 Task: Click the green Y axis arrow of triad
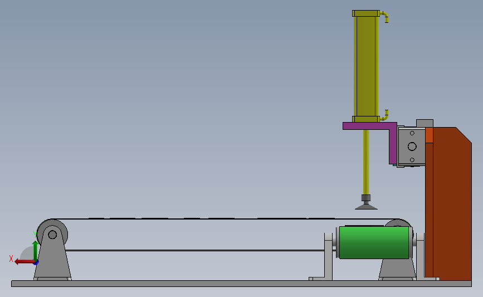click(36, 251)
